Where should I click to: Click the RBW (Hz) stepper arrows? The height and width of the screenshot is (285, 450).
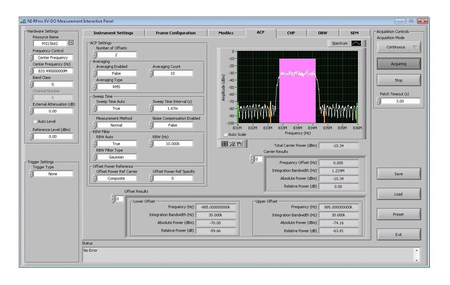[151, 144]
